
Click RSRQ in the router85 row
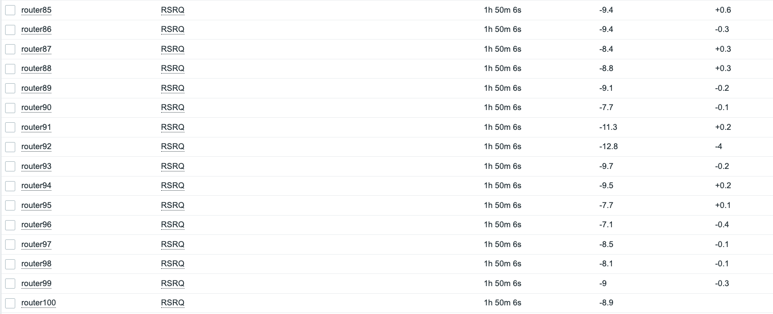click(x=172, y=10)
